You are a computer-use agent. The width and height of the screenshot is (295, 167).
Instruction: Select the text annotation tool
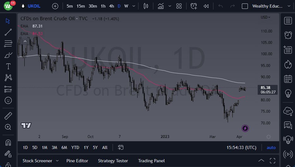pyautogui.click(x=8, y=66)
